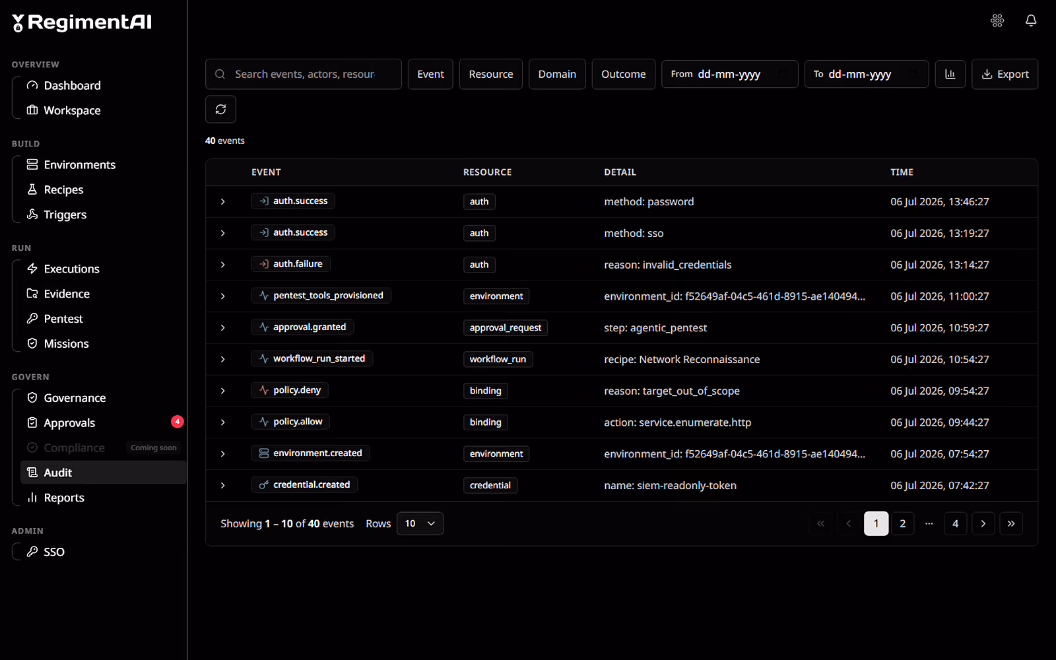Jump to the last page
The image size is (1056, 660).
click(1011, 523)
